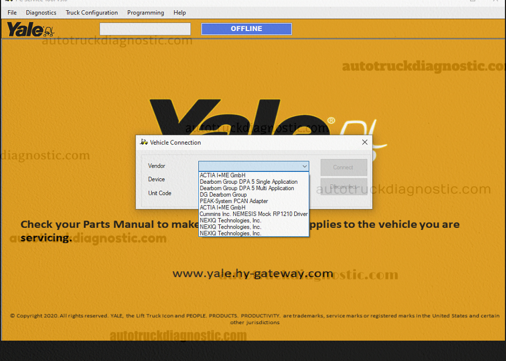
Task: Click the Vehicle Connection dialog forklift icon
Action: pos(144,142)
